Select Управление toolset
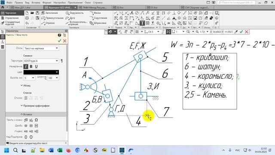Viewport: 275px width, 155px height. click(x=12, y=18)
